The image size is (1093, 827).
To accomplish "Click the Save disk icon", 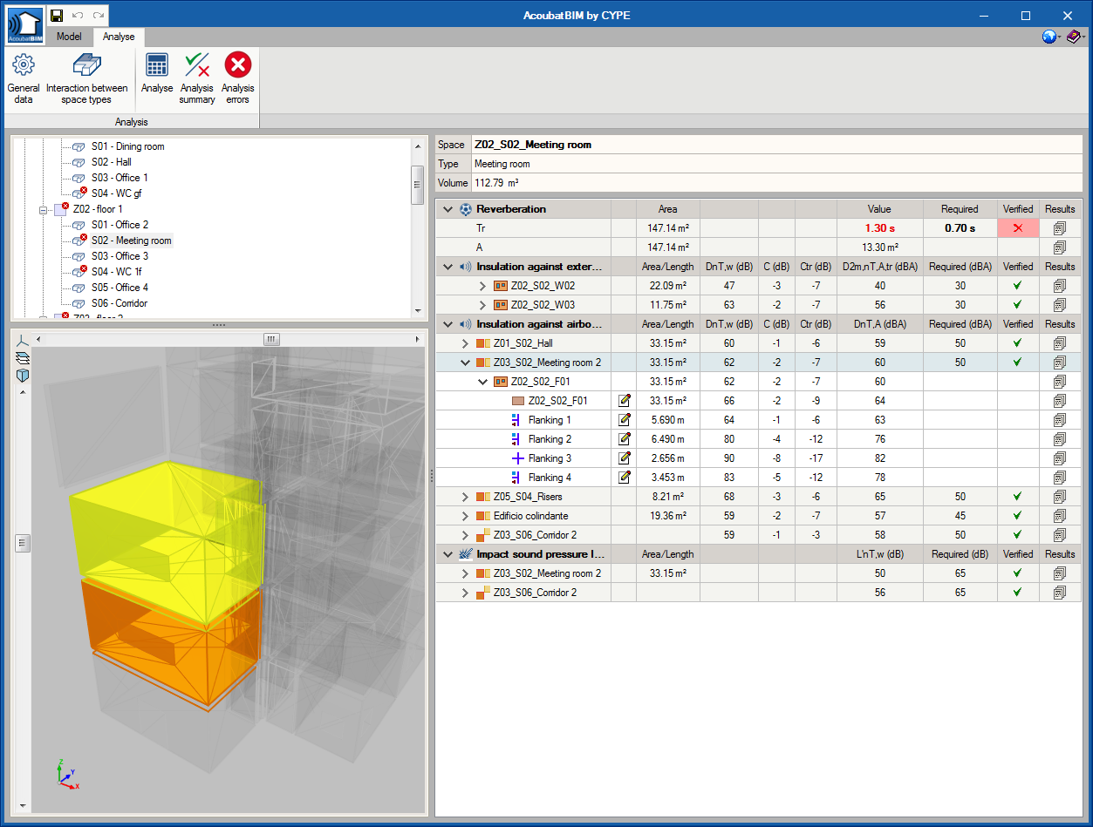I will pyautogui.click(x=57, y=16).
